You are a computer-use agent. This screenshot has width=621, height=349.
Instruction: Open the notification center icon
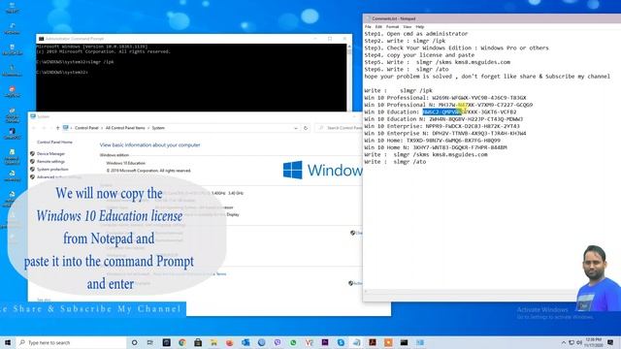pos(610,342)
